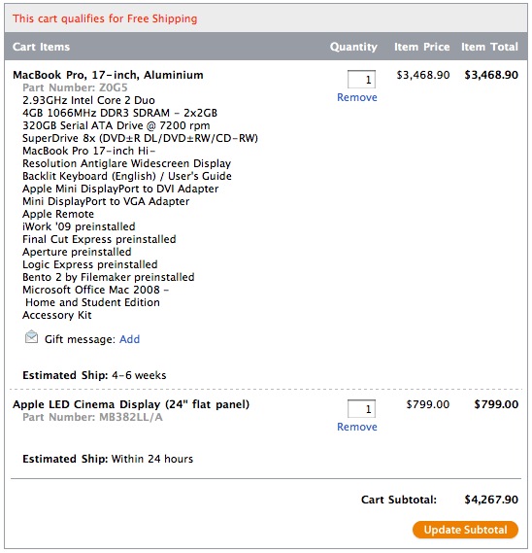This screenshot has height=553, width=532.
Task: Click the MacBook Pro, 17-inch, Aluminium title
Action: coord(108,75)
